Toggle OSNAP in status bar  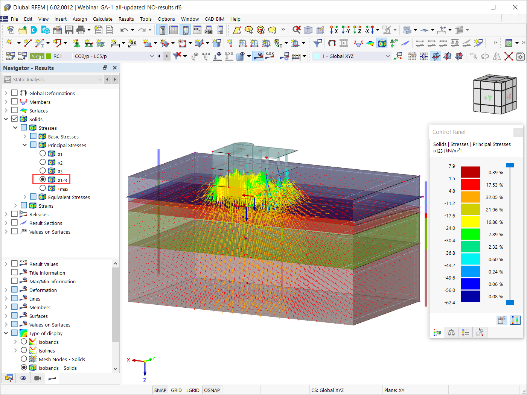(x=212, y=390)
